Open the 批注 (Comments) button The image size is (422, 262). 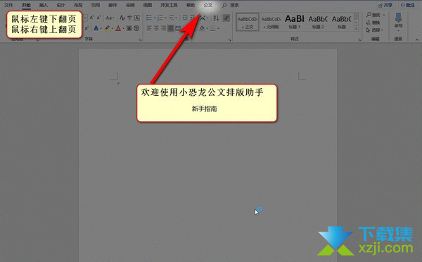[408, 5]
